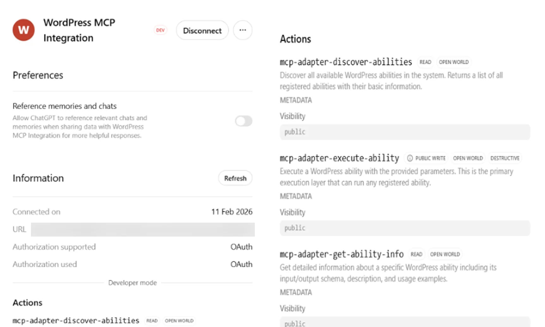Image resolution: width=545 pixels, height=327 pixels.
Task: Click the OPEN WORLD badge in the left Actions list
Action: coord(179,320)
